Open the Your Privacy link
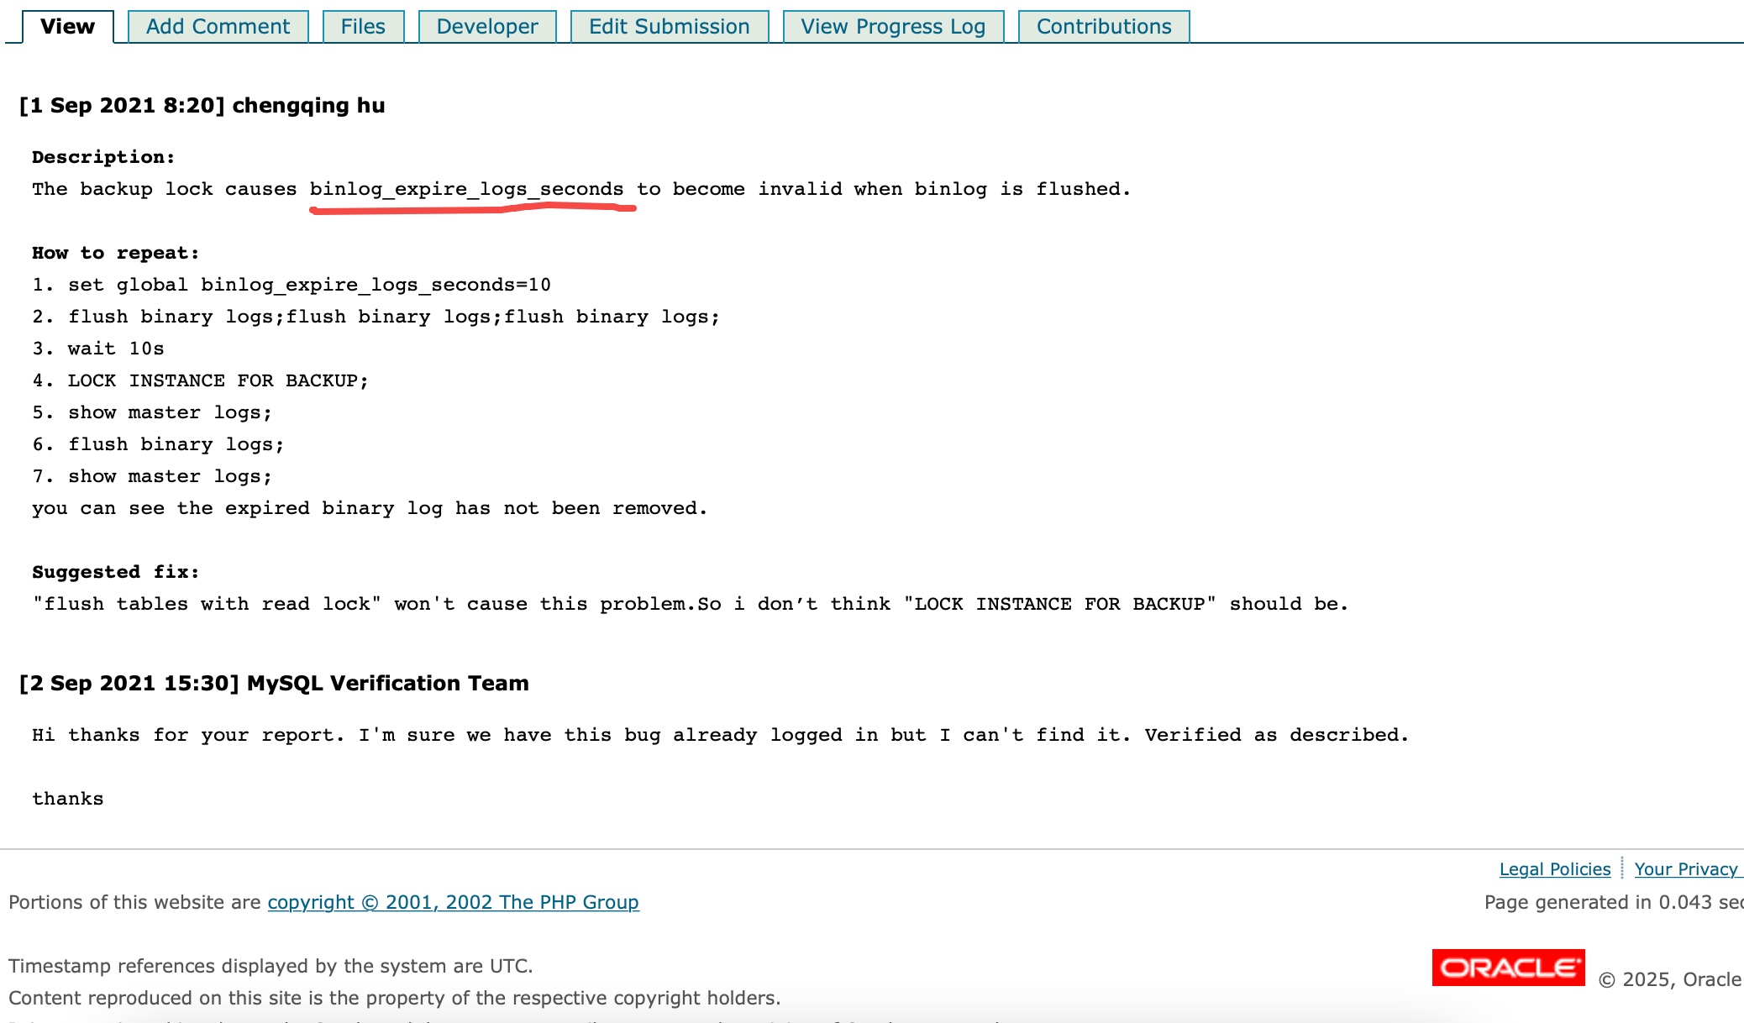 coord(1685,869)
